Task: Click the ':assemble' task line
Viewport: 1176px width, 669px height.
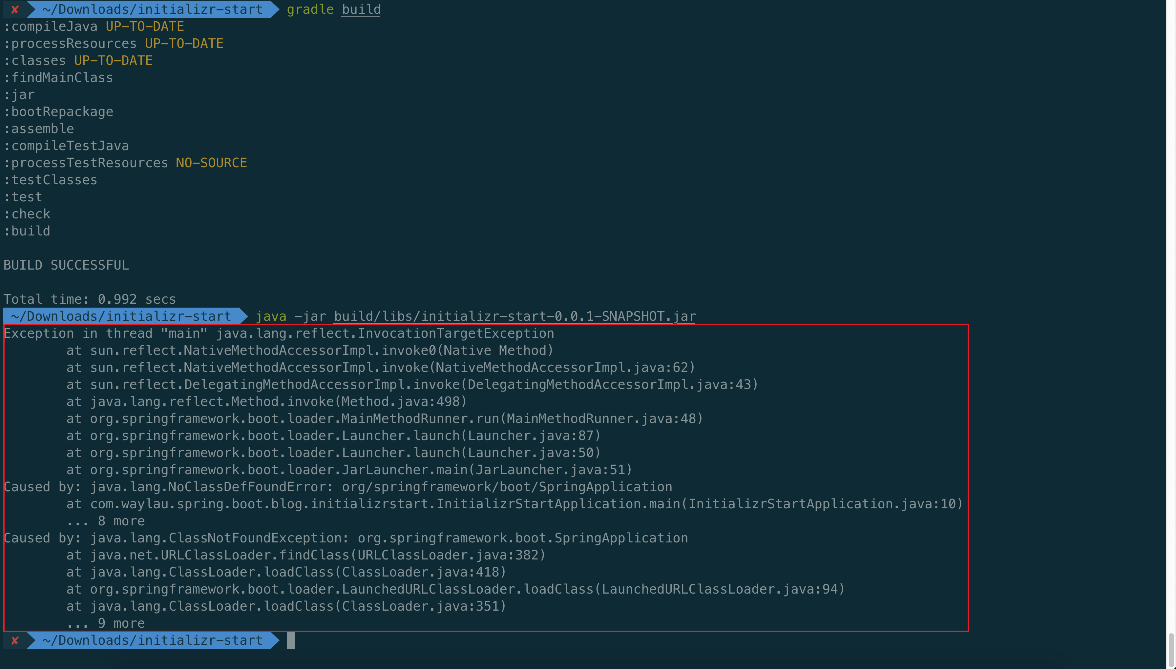Action: click(x=39, y=129)
